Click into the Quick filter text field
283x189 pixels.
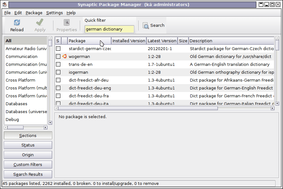point(109,29)
